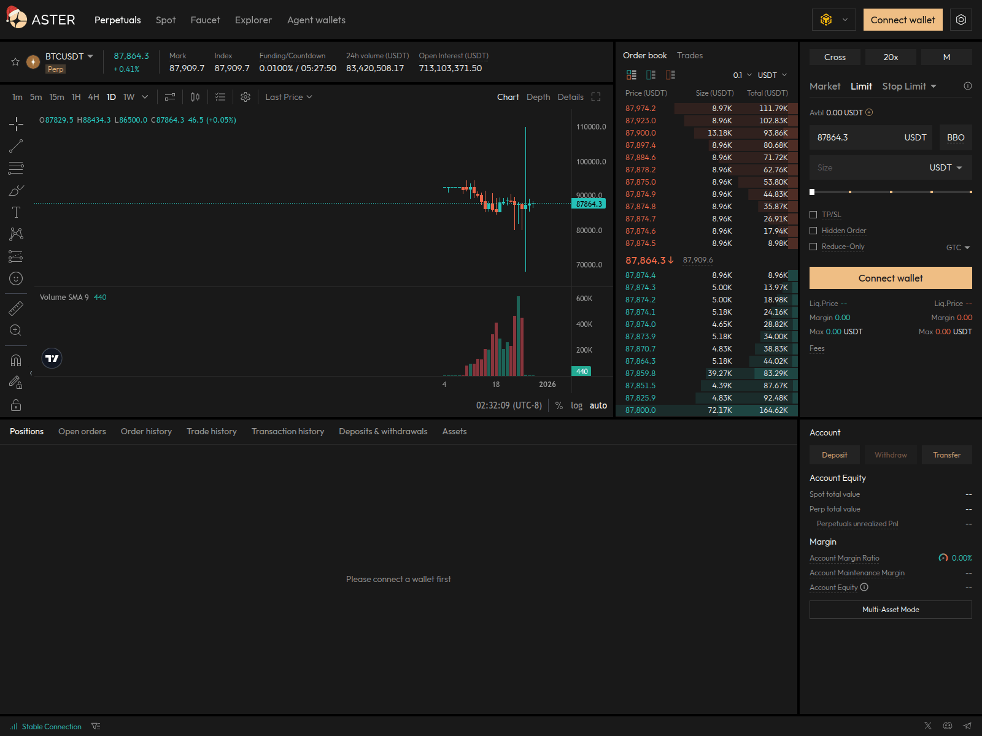Expand more timeframe options chevron
Image resolution: width=982 pixels, height=736 pixels.
point(145,97)
